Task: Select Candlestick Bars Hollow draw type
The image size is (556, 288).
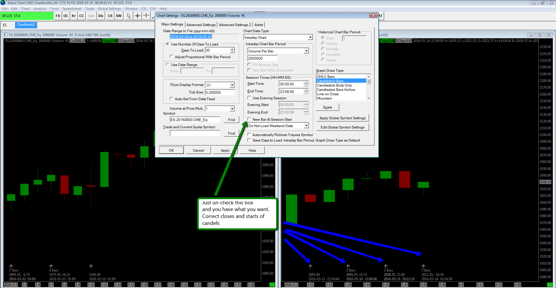Action: (x=341, y=89)
